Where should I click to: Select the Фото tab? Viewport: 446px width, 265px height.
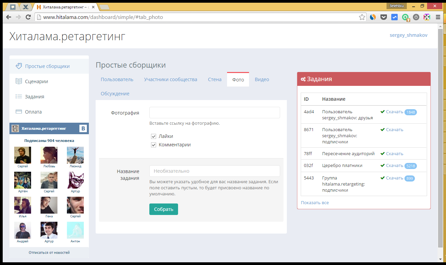click(x=238, y=79)
